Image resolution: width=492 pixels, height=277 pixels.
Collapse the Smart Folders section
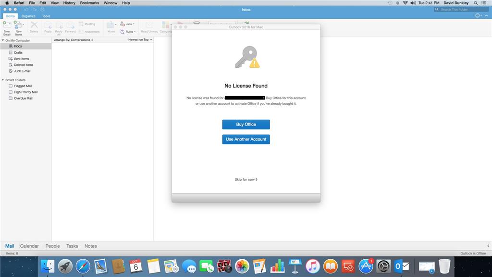(x=3, y=80)
